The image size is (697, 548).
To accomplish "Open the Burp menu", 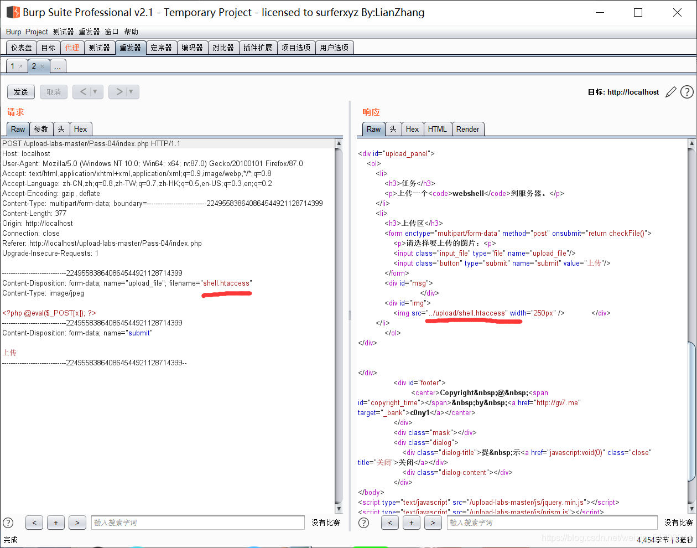I will (13, 32).
